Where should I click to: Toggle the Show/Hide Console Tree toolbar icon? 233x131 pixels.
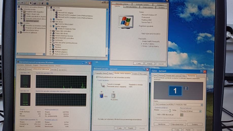[x=30, y=3]
